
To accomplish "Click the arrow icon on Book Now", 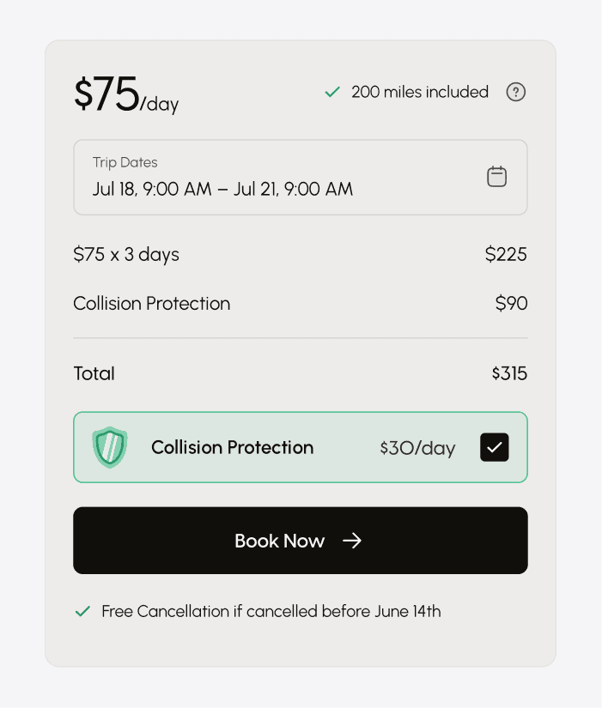I will pyautogui.click(x=352, y=541).
